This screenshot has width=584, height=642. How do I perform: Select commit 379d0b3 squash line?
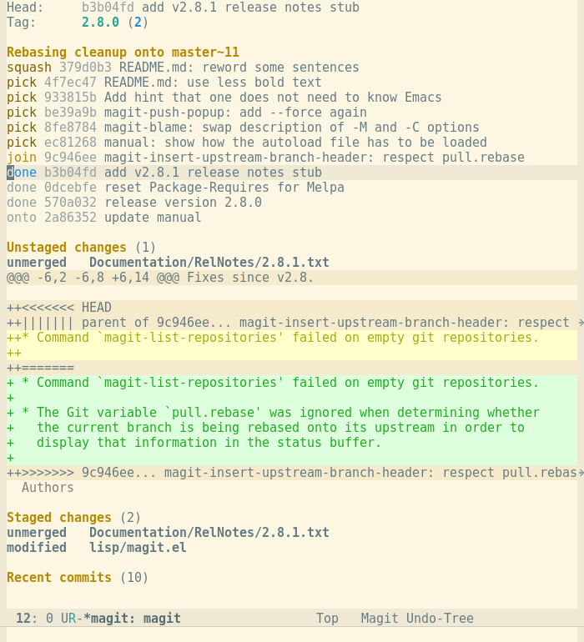183,68
